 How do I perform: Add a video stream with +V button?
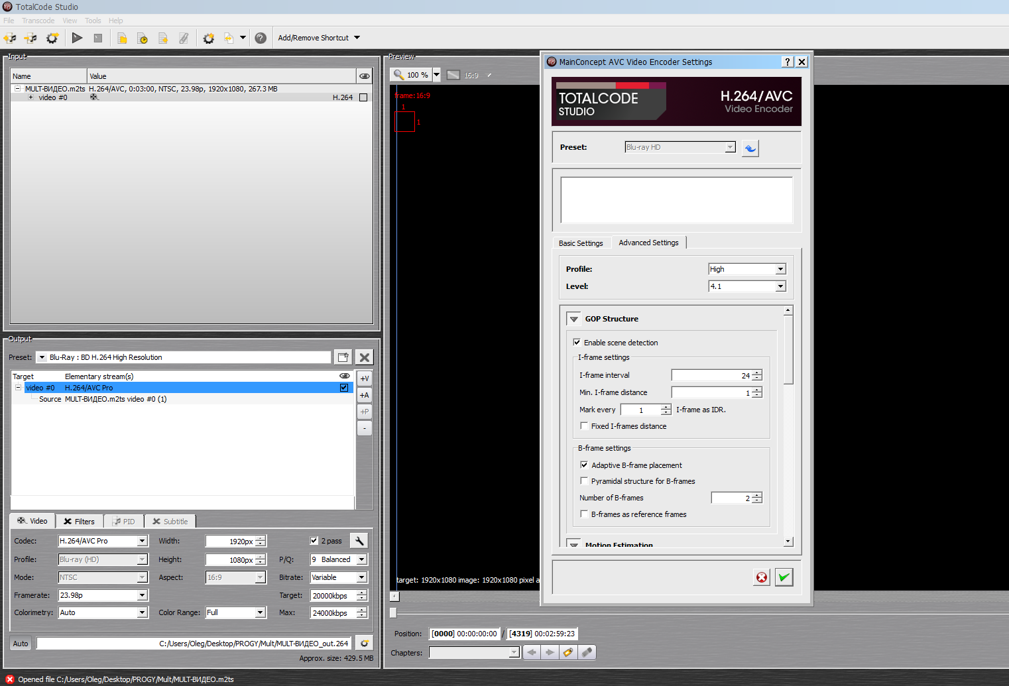(365, 378)
